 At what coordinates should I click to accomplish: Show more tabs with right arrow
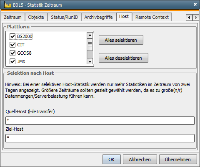(x=196, y=18)
